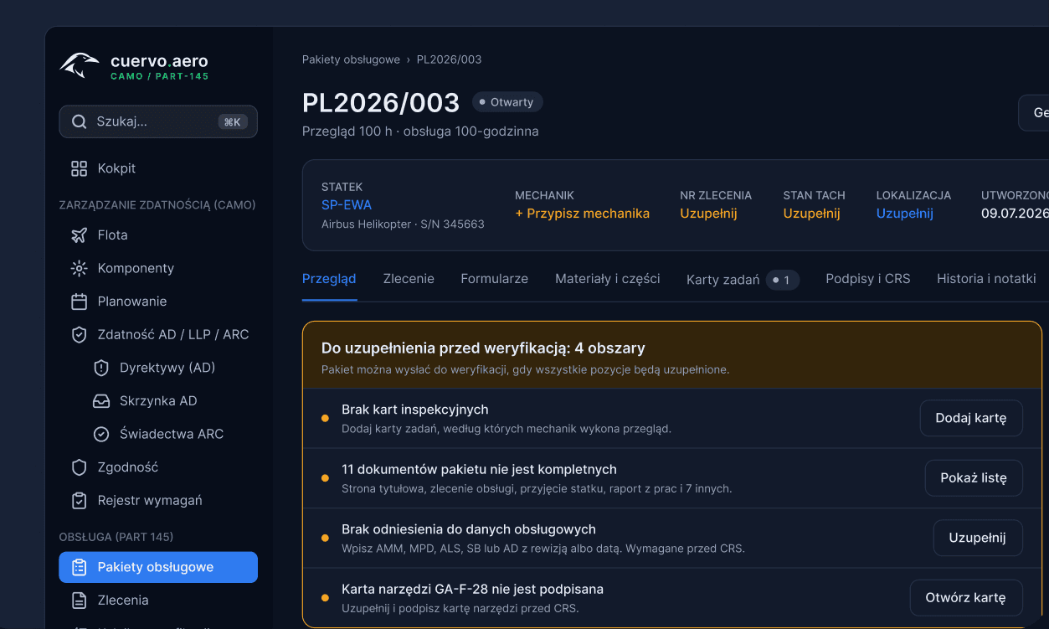Open the Historia i notatki tab
This screenshot has height=629, width=1049.
[x=986, y=279]
